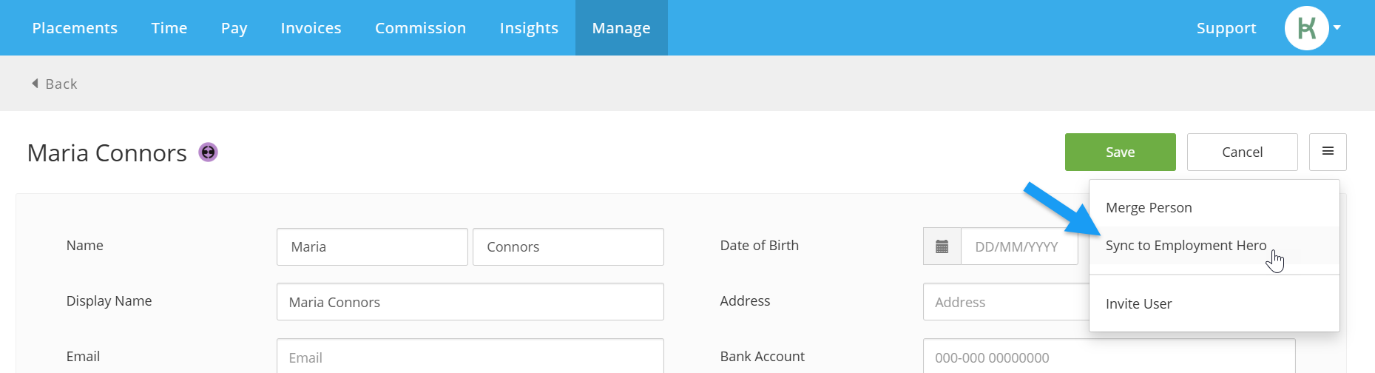This screenshot has width=1375, height=373.
Task: Click the Back arrow icon
Action: (x=35, y=84)
